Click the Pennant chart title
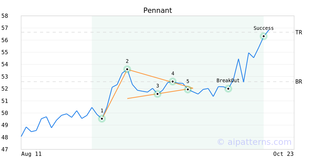315x165 pixels. (x=157, y=10)
